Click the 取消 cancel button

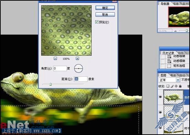(x=105, y=15)
